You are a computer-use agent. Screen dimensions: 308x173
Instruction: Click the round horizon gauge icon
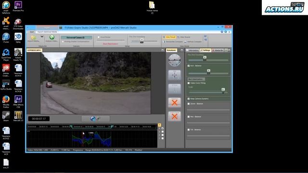pyautogui.click(x=174, y=60)
